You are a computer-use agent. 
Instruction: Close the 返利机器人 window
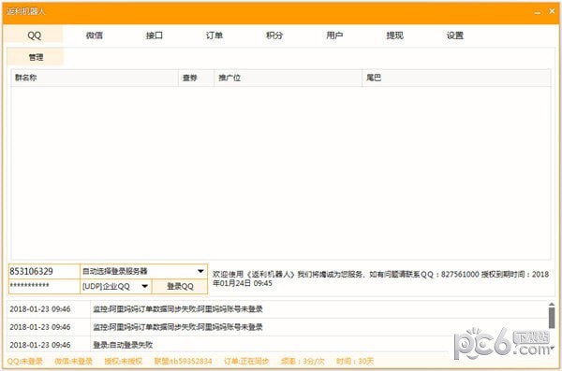[x=552, y=12]
